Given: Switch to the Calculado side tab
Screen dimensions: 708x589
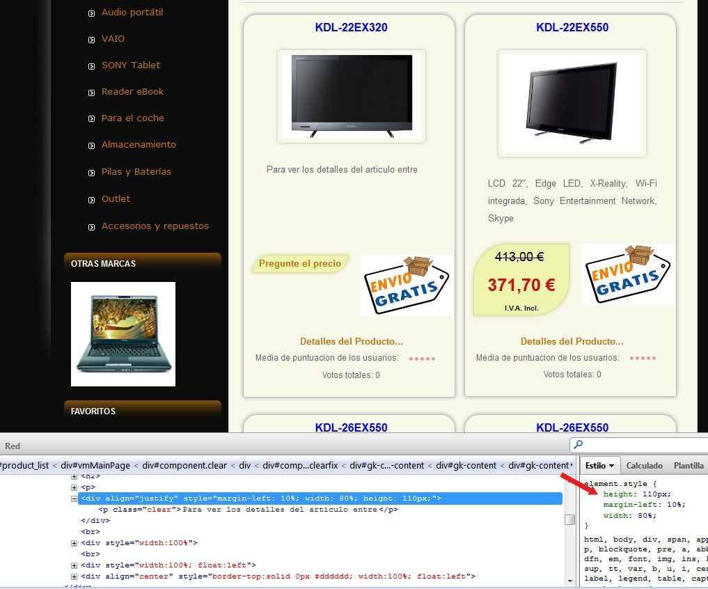Looking at the screenshot, I should tap(645, 465).
